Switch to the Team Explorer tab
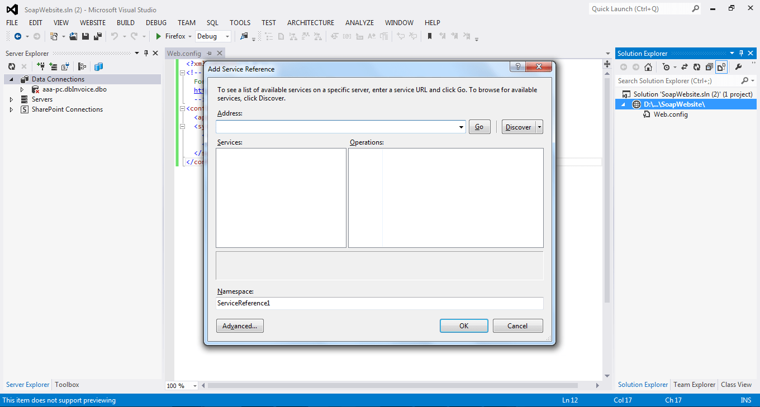Screen dimensions: 760x407 coord(694,385)
